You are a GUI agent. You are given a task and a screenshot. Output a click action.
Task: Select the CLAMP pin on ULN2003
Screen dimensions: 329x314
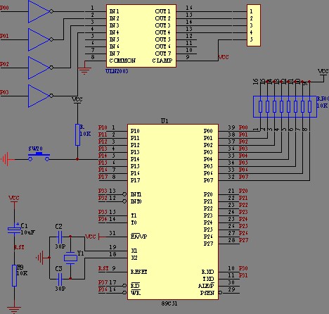(162, 61)
